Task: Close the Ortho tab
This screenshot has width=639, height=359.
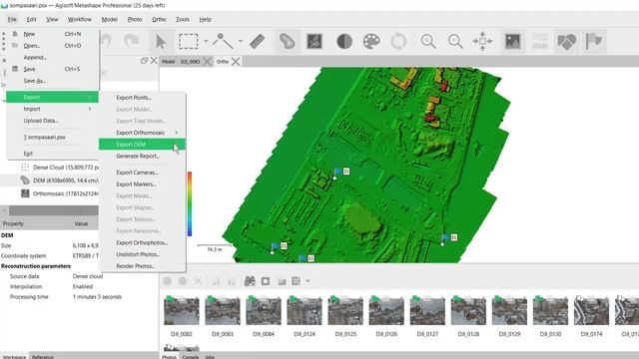Action: click(236, 62)
